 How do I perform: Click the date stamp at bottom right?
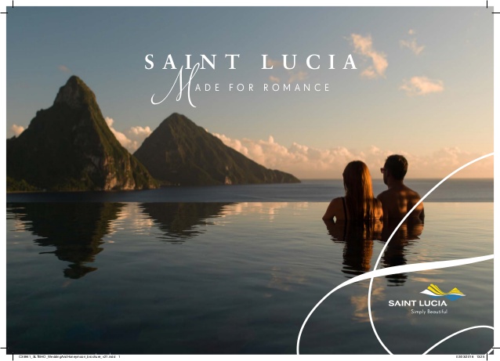470,357
